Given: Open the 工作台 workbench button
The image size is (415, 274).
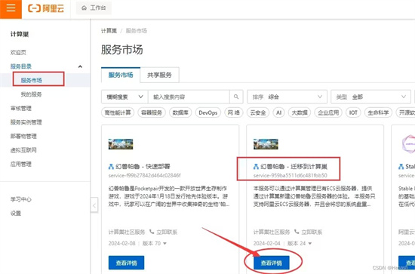Looking at the screenshot, I should (x=94, y=8).
